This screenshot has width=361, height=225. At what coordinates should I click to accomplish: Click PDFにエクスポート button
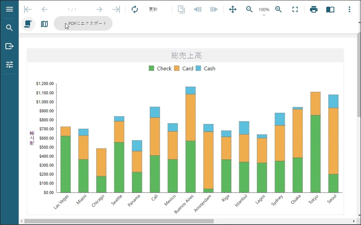pos(83,23)
